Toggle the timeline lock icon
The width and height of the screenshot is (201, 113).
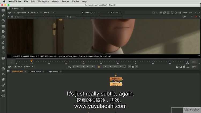coord(184,67)
